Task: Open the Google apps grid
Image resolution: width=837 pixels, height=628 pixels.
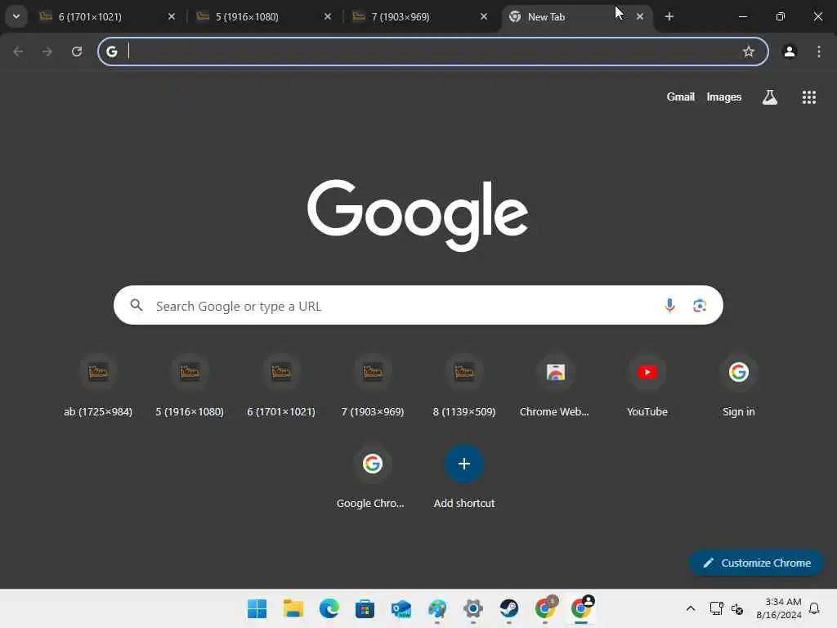Action: click(808, 97)
